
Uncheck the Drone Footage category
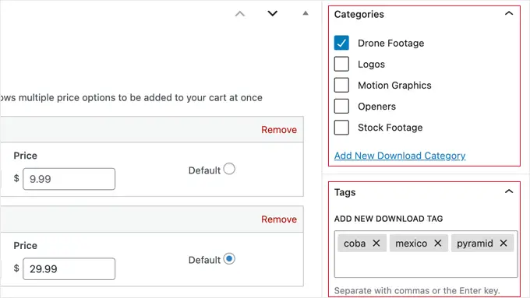[x=341, y=43]
